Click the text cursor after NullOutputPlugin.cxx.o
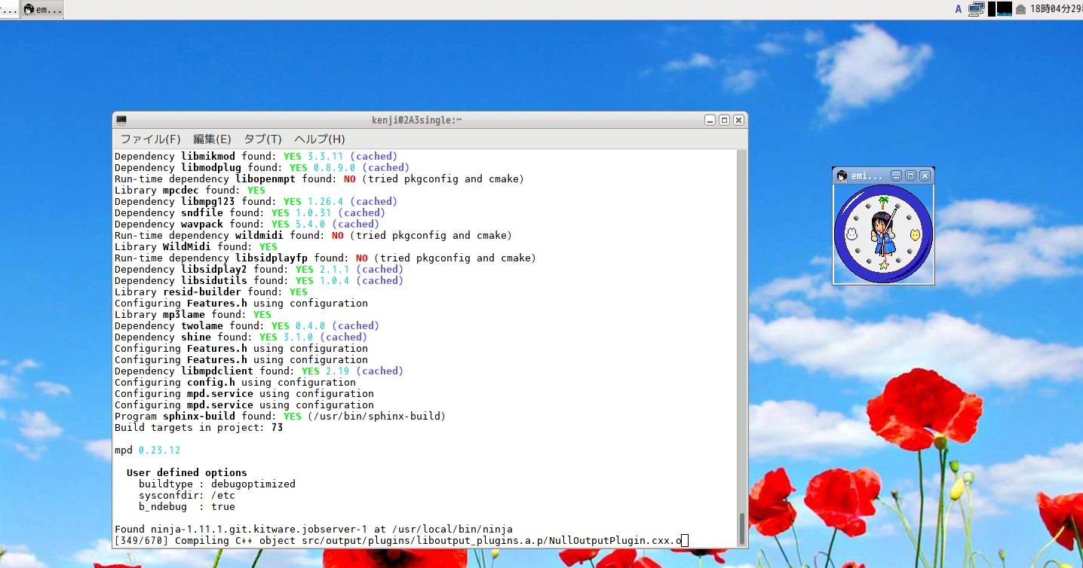 683,540
